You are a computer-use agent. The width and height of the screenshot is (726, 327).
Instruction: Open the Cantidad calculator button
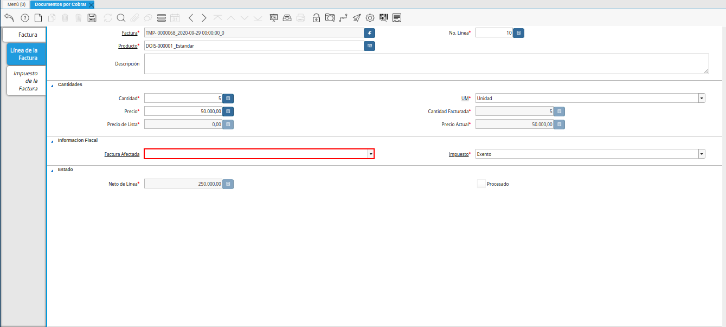pyautogui.click(x=228, y=99)
